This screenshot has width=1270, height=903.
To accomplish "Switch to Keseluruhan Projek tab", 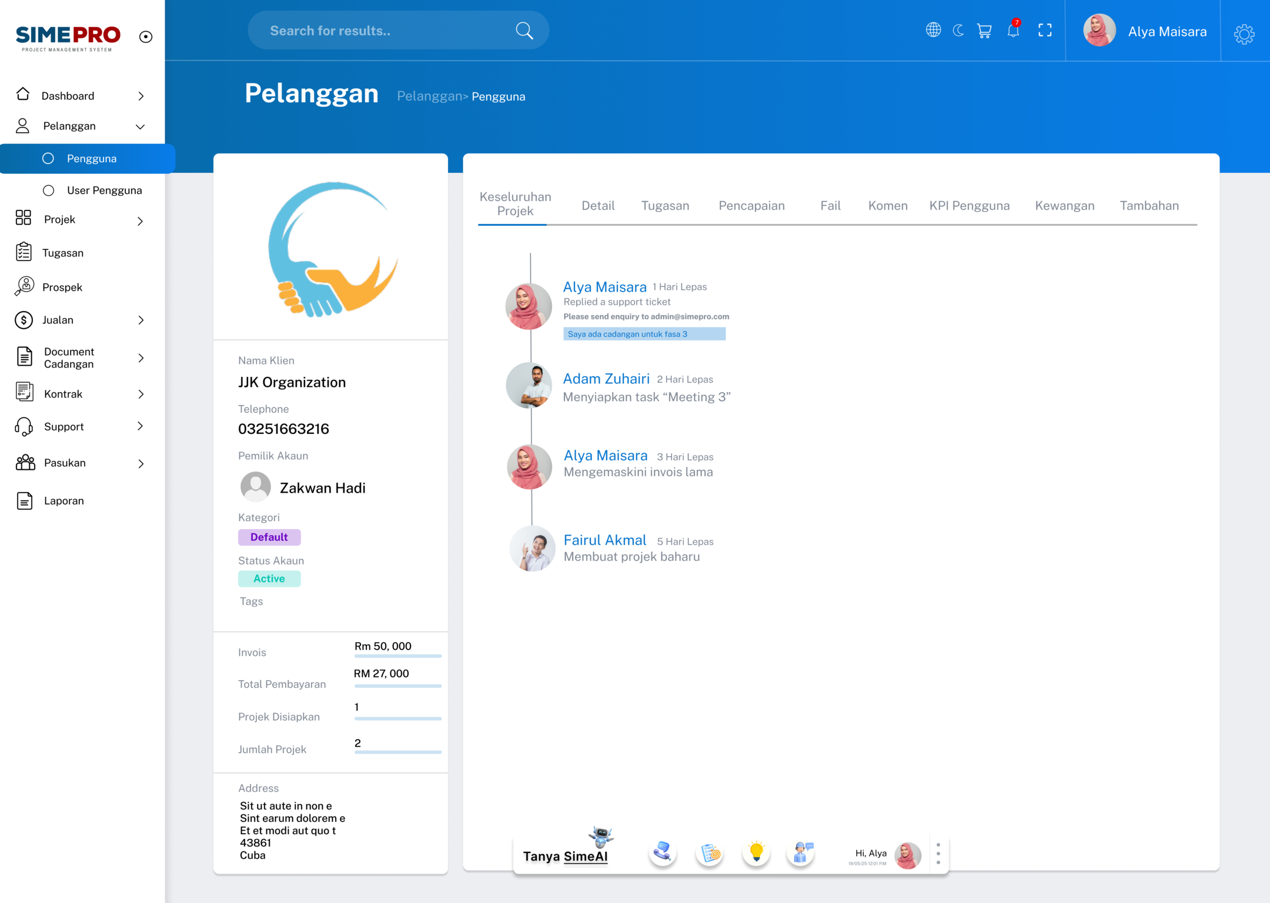I will (x=515, y=204).
